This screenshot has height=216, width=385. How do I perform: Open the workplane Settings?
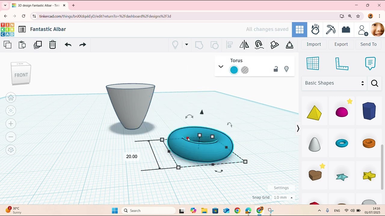pos(281,188)
